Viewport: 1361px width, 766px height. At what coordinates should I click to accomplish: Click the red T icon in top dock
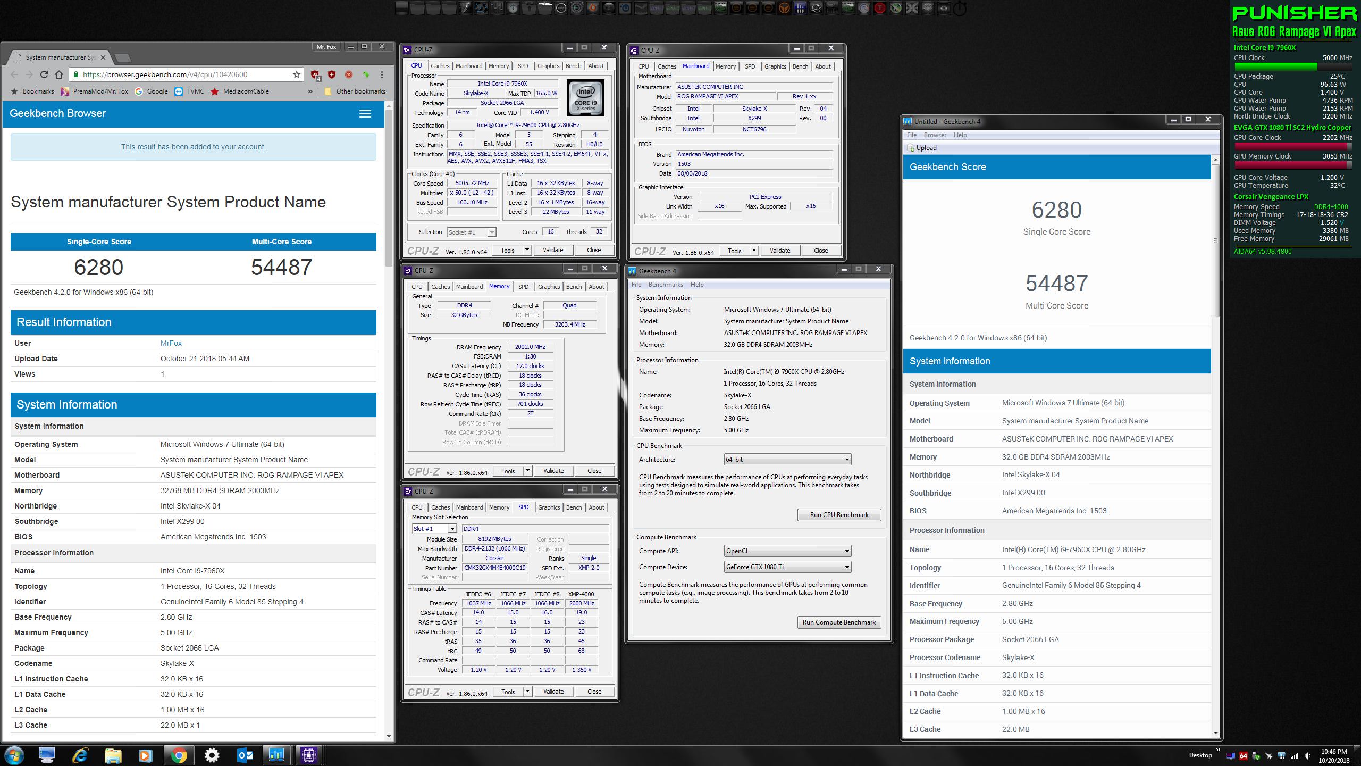pos(880,8)
